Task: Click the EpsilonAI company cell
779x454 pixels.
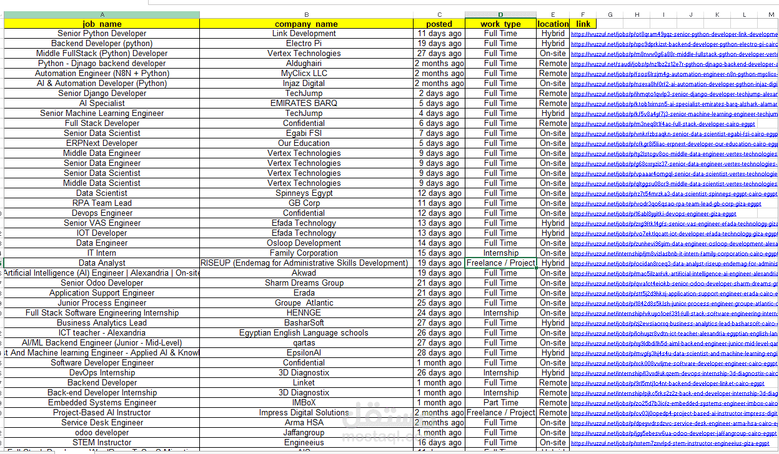Action: pos(306,353)
